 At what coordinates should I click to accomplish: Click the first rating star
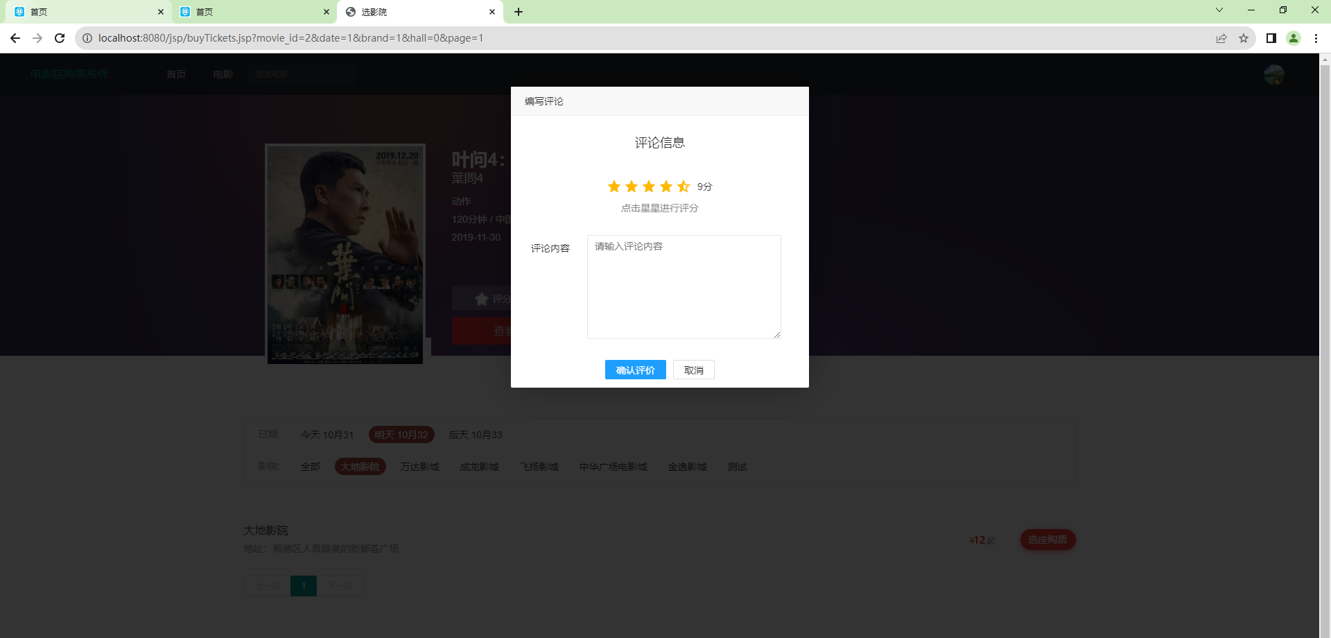pos(614,187)
